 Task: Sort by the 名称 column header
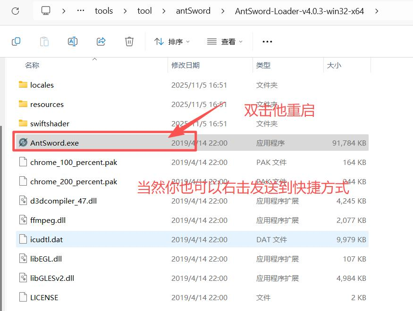coord(32,65)
